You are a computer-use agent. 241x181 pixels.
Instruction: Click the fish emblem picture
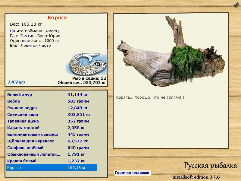pos(86,64)
